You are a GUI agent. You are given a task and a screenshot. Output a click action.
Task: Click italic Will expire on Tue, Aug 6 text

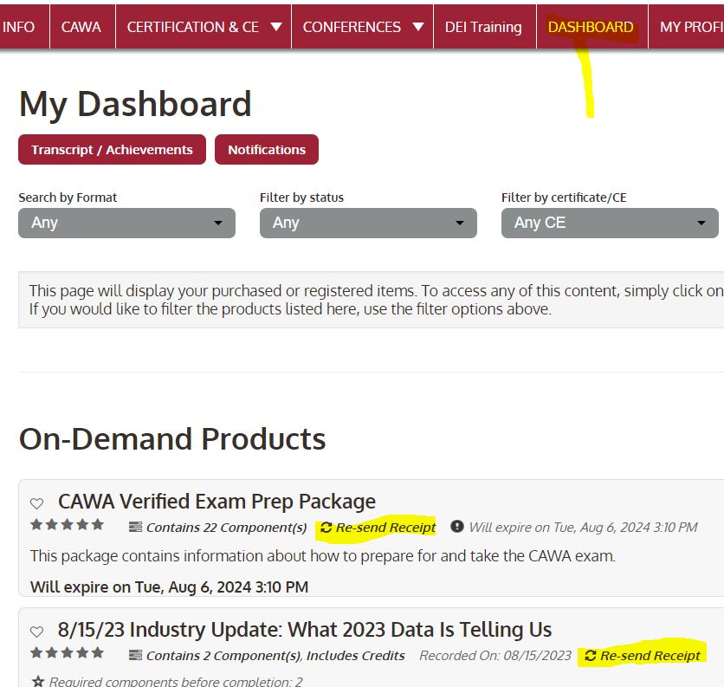pos(583,527)
